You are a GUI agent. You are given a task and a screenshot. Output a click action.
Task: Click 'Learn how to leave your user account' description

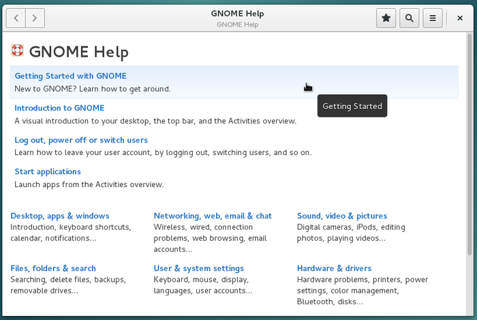click(163, 152)
